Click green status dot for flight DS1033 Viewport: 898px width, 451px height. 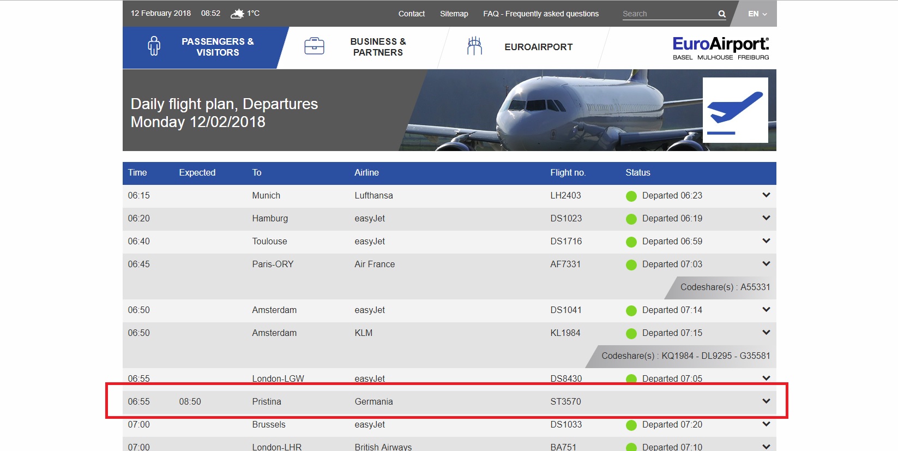(631, 425)
